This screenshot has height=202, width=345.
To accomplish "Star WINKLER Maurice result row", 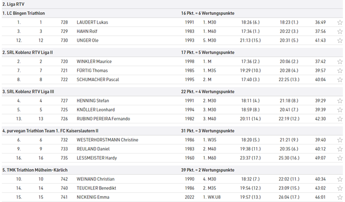I will tap(339, 61).
